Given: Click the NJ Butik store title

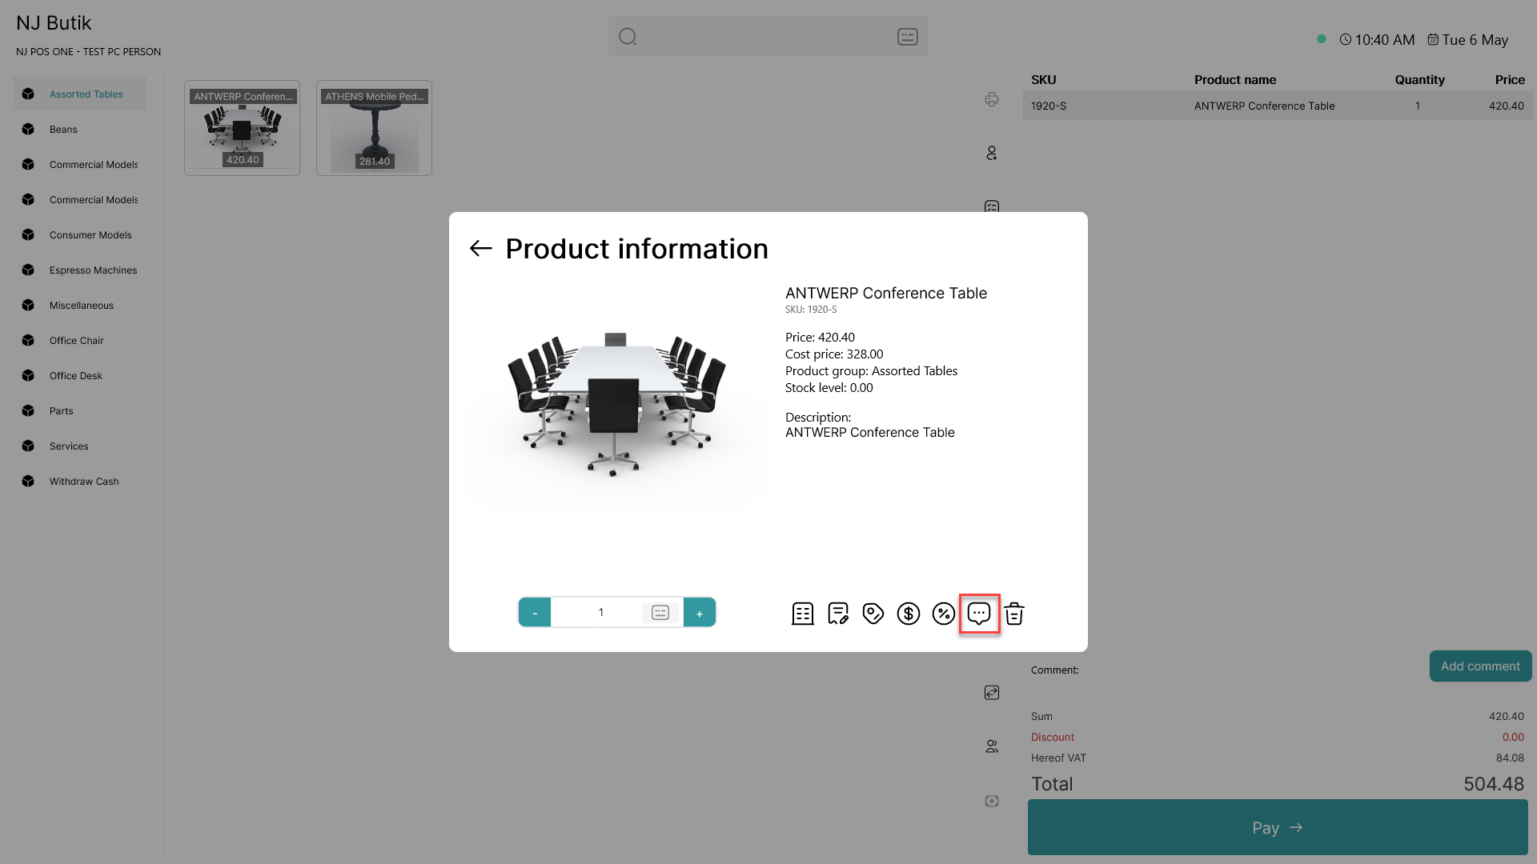Looking at the screenshot, I should click(x=54, y=23).
